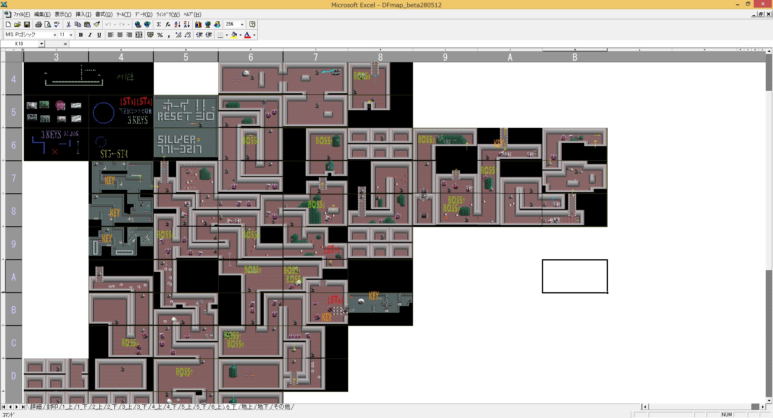Screen dimensions: 773x418
Task: Show the Web toolbar icon
Action: pyautogui.click(x=147, y=25)
